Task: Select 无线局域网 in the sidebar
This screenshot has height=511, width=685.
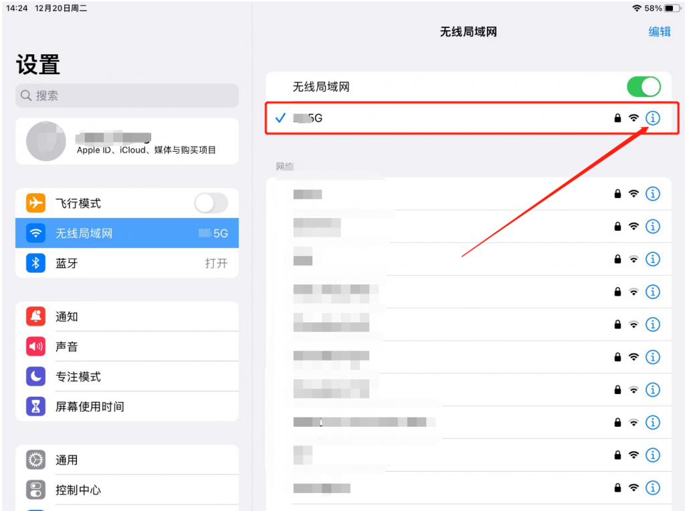Action: point(126,233)
